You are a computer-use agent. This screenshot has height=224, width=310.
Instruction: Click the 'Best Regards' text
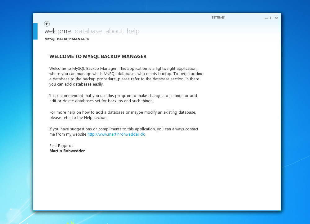[61, 146]
